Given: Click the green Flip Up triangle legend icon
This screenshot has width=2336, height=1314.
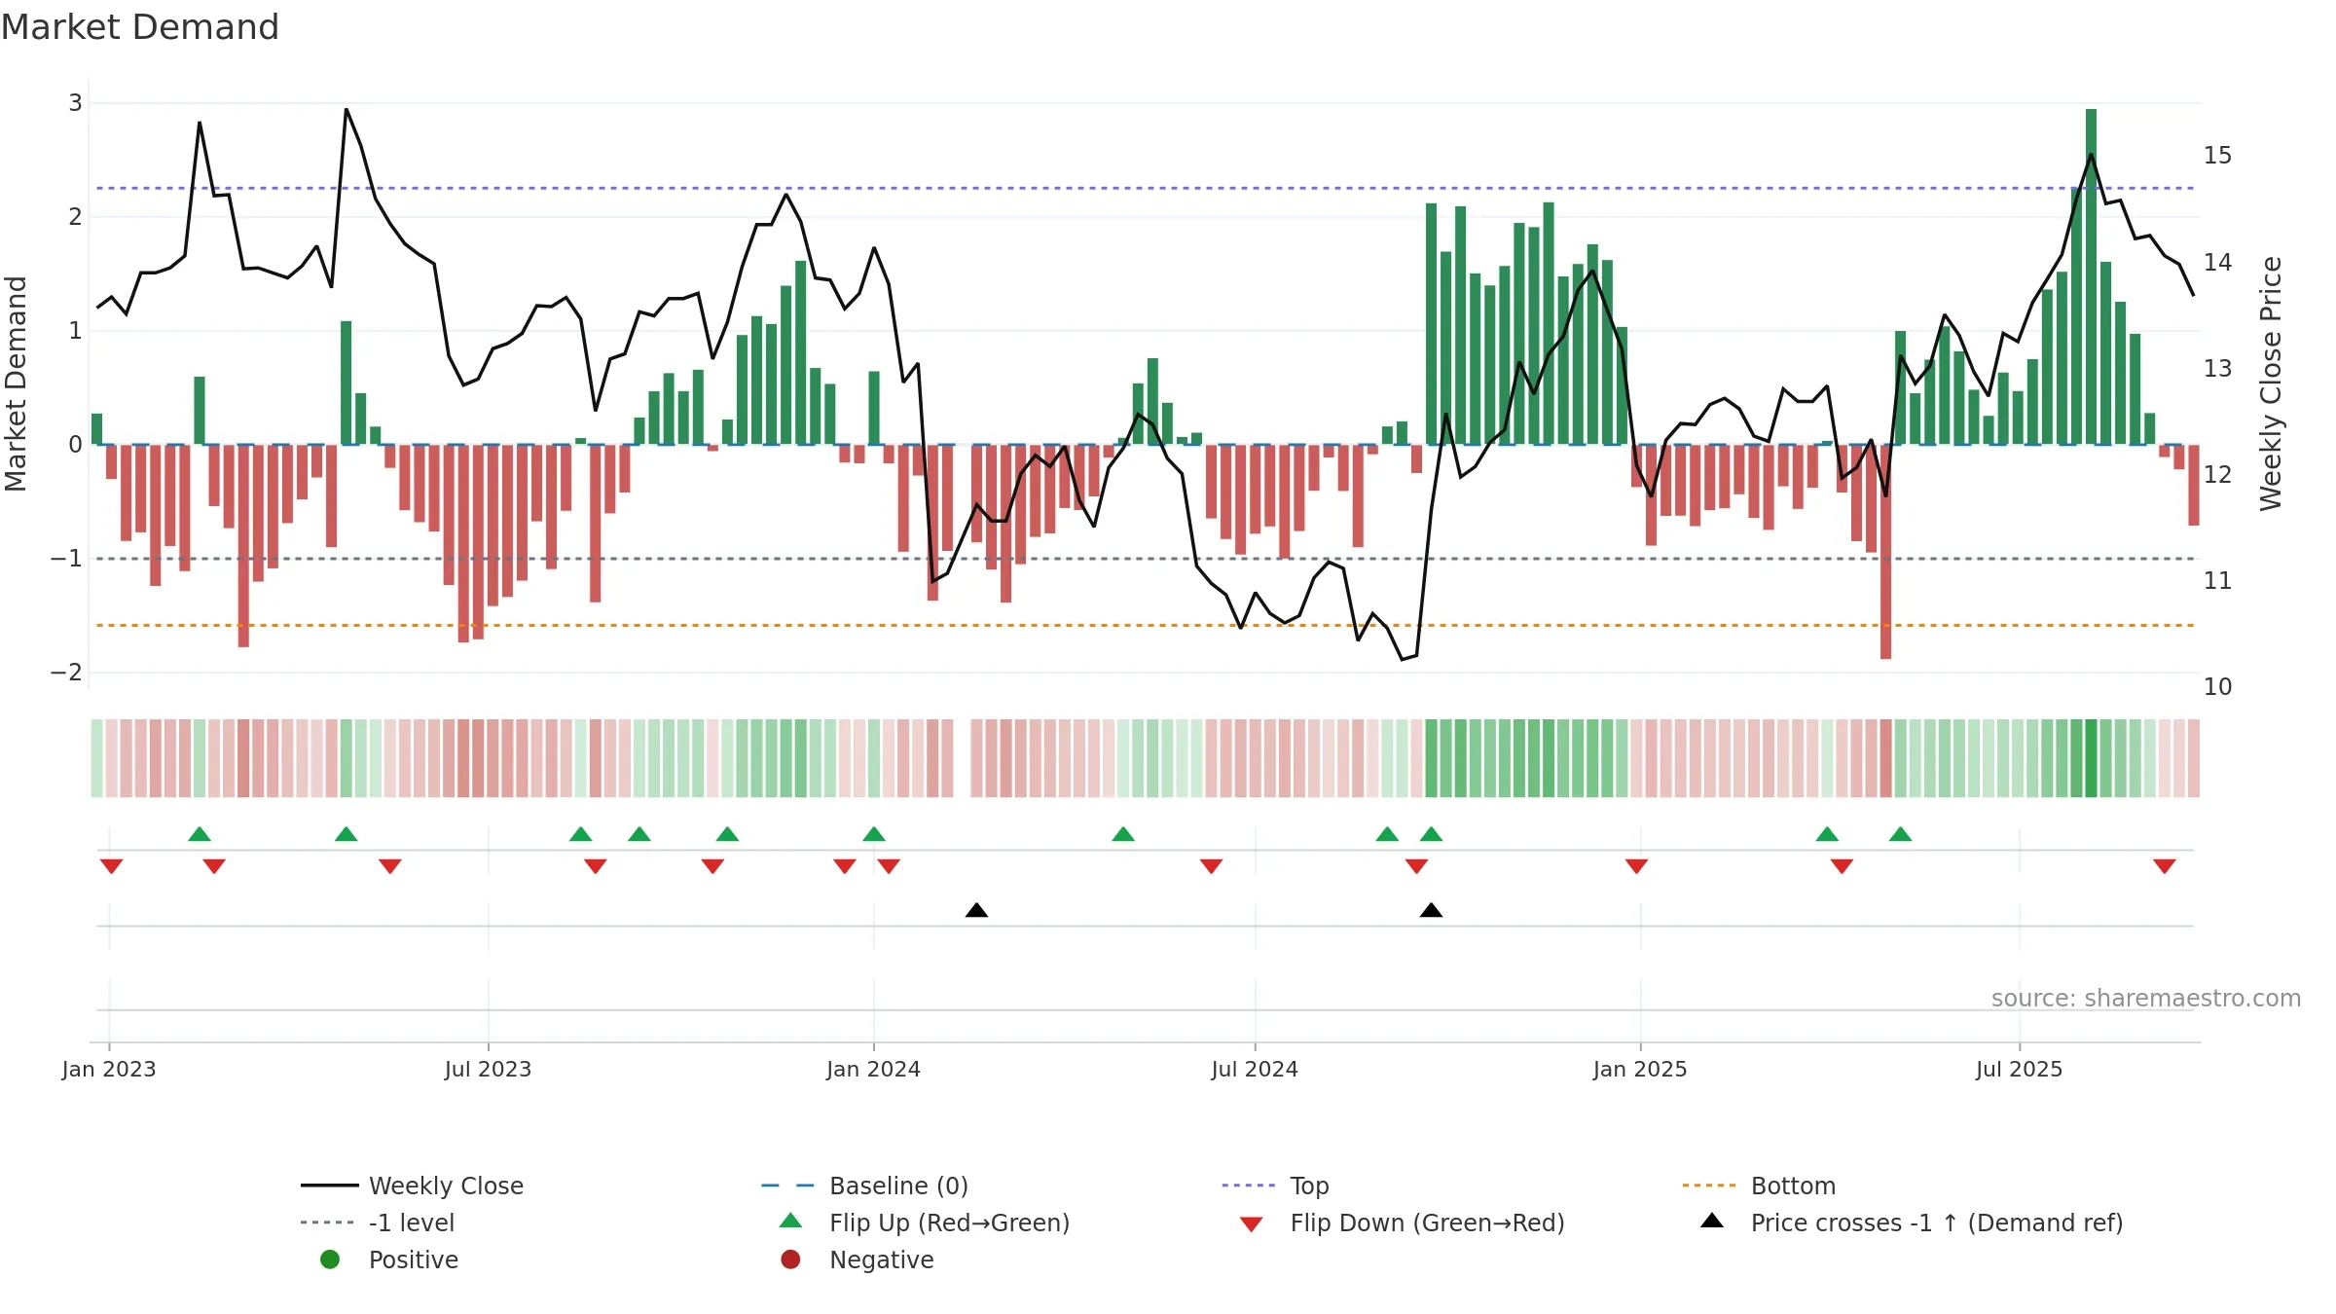Looking at the screenshot, I should point(791,1221).
